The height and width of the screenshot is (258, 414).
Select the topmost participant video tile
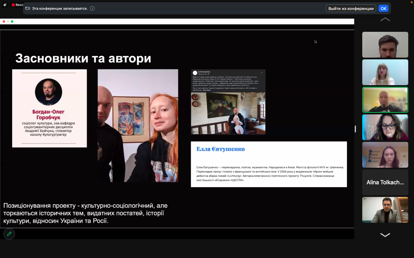[385, 45]
